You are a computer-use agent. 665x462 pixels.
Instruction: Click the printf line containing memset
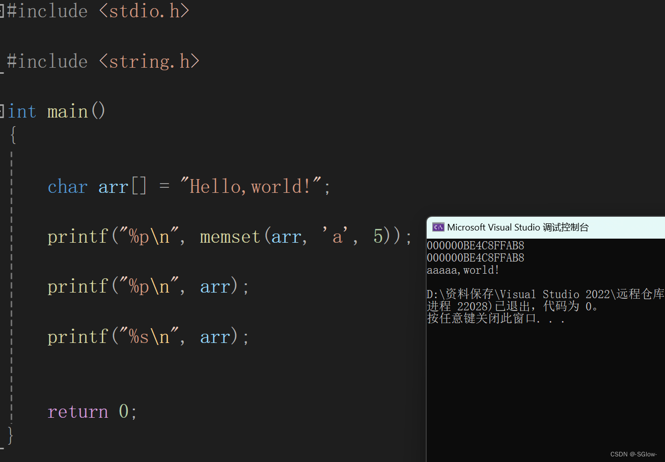(x=230, y=237)
